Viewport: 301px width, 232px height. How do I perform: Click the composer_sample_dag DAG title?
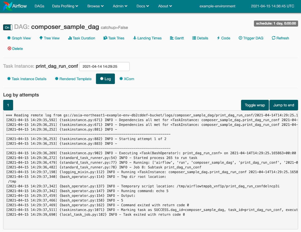(x=65, y=27)
